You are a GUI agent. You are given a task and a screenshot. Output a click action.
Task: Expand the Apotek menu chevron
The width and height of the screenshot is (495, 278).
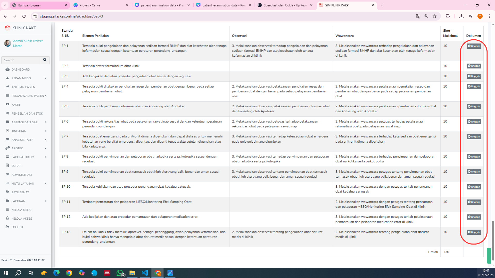pyautogui.click(x=46, y=148)
